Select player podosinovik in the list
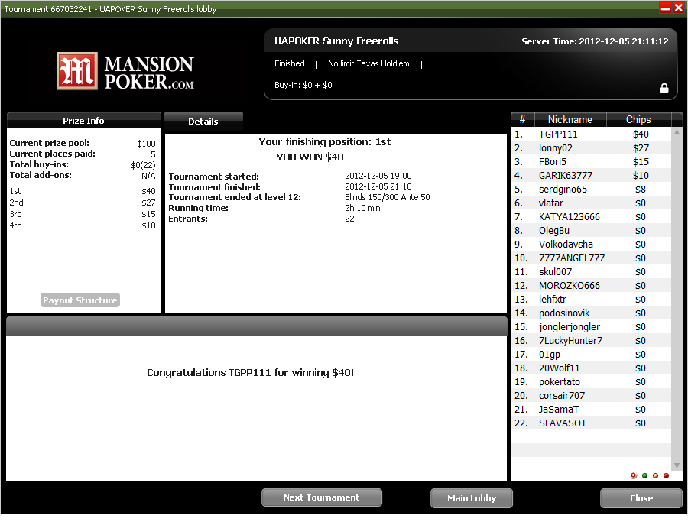The image size is (688, 525). click(x=591, y=313)
